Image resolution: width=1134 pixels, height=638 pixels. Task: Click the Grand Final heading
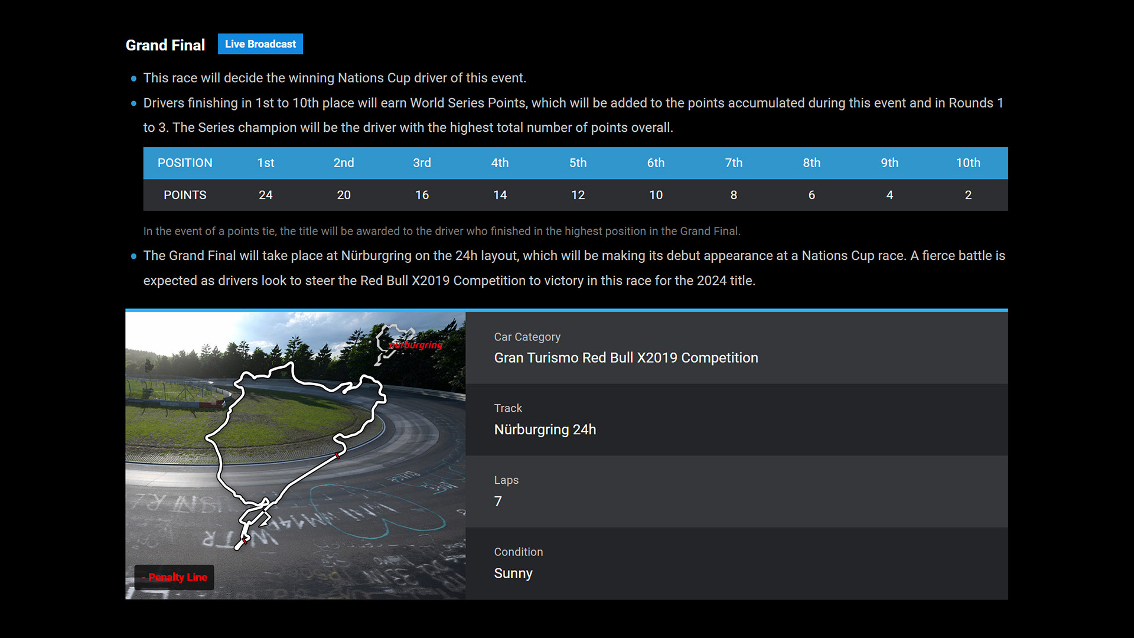165,45
